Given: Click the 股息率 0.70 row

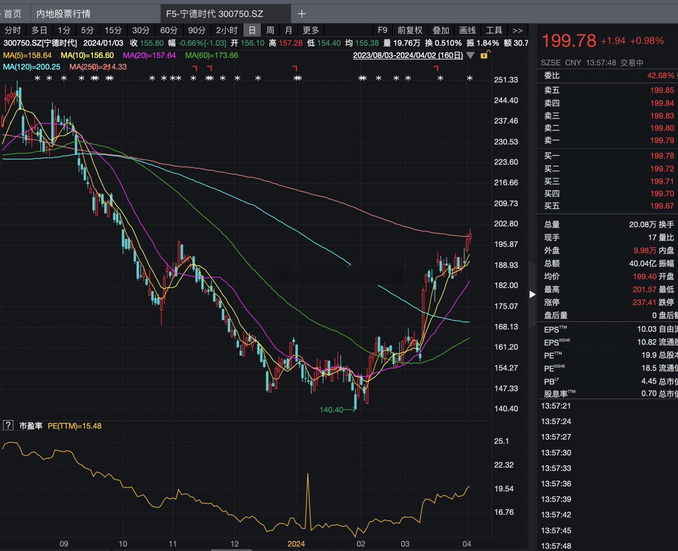Looking at the screenshot, I should tap(608, 393).
